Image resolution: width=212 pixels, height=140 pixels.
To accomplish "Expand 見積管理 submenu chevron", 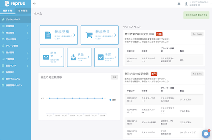I will click(x=28, y=26).
